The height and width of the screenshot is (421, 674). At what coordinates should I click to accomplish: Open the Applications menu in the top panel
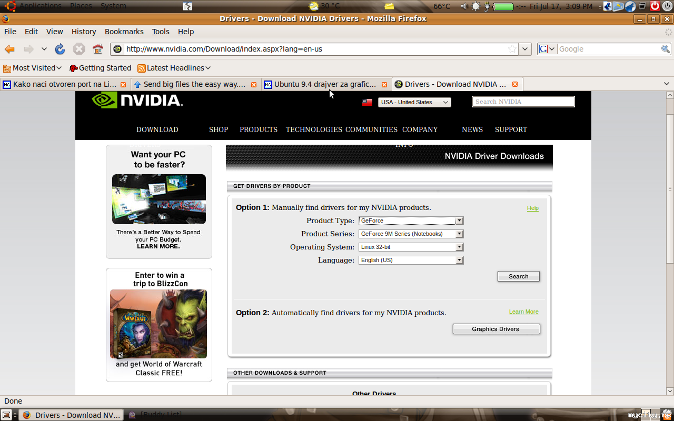point(41,6)
